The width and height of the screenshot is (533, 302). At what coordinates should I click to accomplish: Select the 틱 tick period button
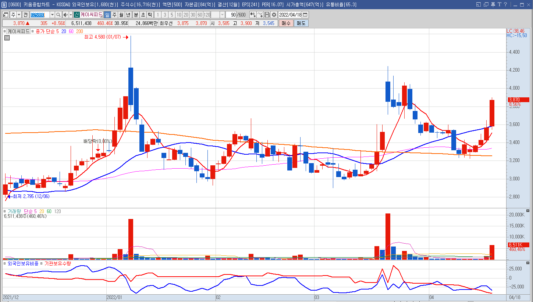150,15
